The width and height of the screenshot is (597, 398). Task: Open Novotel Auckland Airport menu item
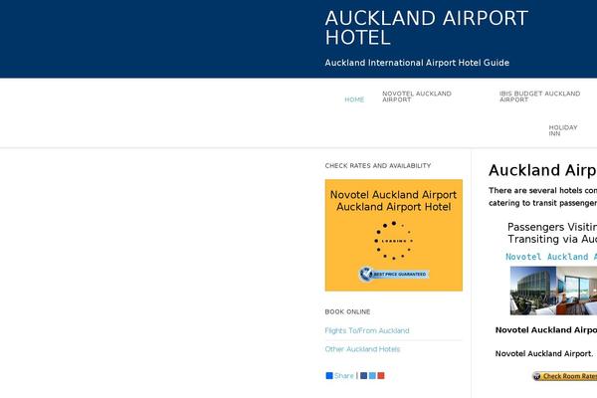tap(416, 97)
